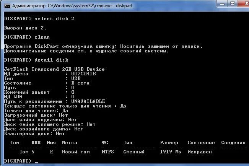Click the window title 'Администратор: C:\Windows\system32\cmd.exe - diskpart'
The width and height of the screenshot is (249, 166).
click(72, 6)
